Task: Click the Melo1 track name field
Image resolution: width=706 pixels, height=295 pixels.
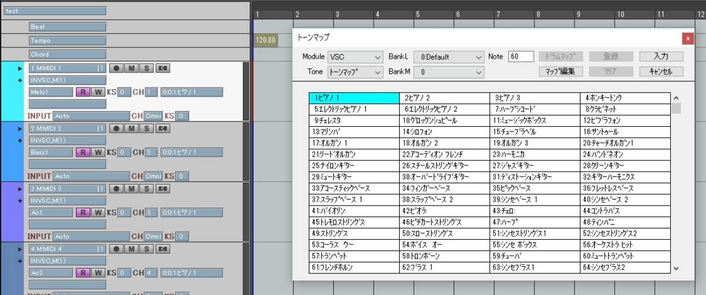Action: pyautogui.click(x=51, y=92)
